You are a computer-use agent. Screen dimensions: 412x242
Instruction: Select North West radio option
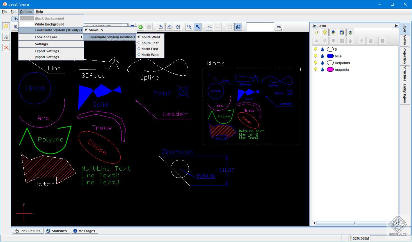pos(139,55)
